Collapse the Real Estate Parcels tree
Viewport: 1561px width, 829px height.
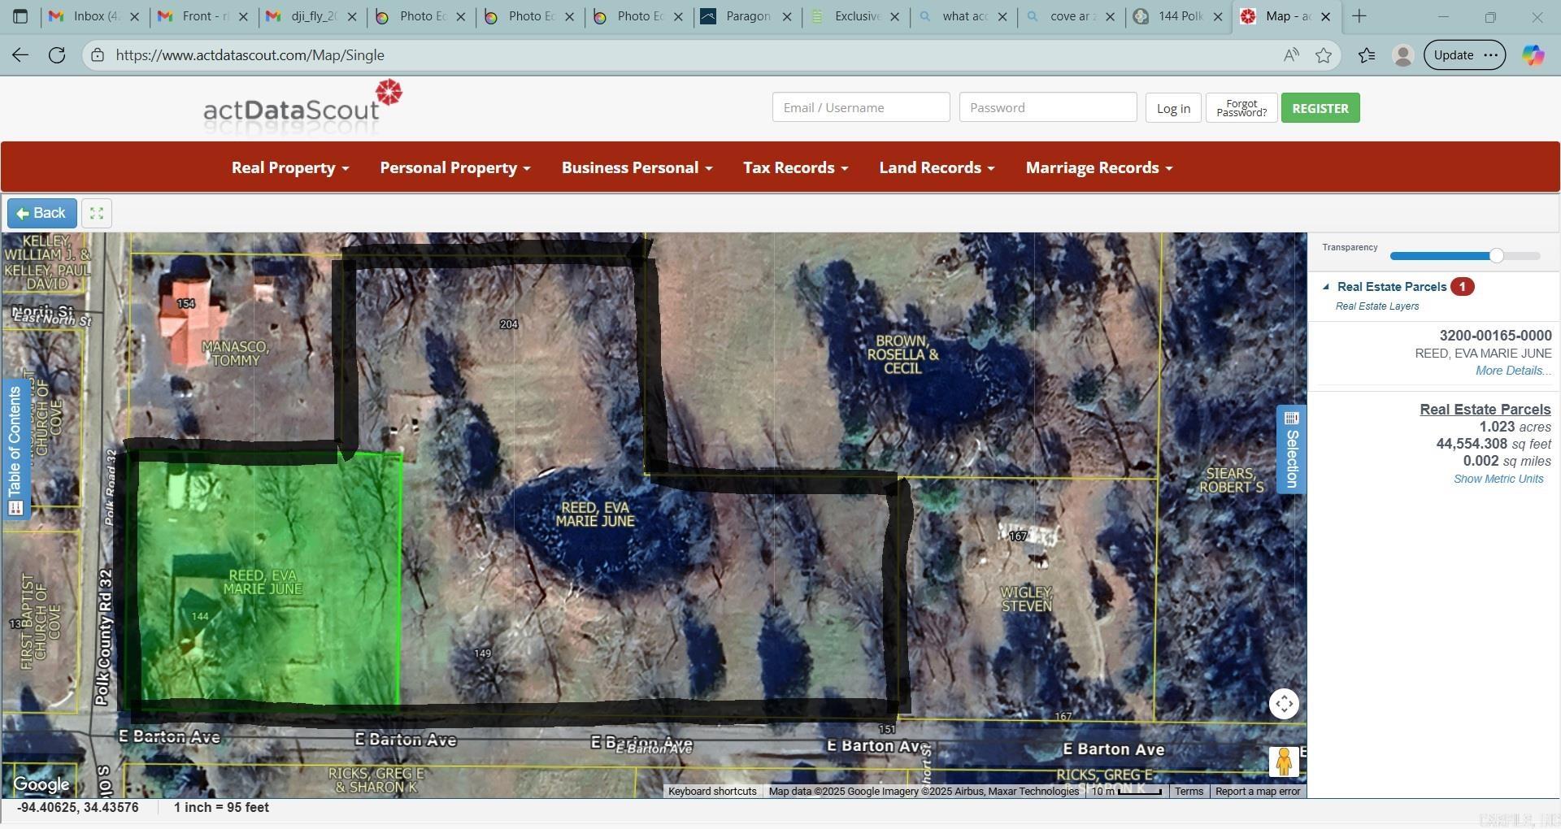coord(1326,287)
